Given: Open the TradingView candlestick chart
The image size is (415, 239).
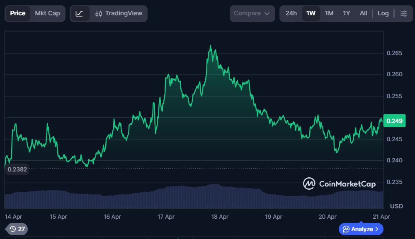Looking at the screenshot, I should (x=119, y=13).
